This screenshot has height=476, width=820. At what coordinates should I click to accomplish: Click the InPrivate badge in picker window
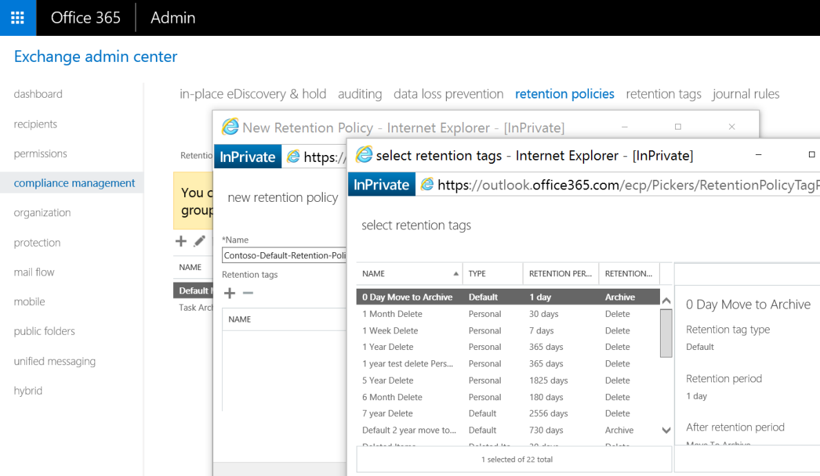coord(382,185)
